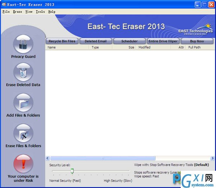The image size is (216, 188).
Task: Click the Recycle Bin Files button
Action: coord(62,41)
